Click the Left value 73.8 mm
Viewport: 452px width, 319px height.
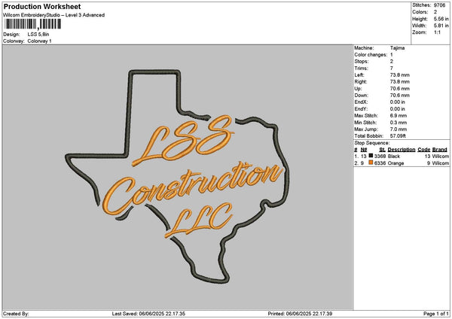pyautogui.click(x=399, y=75)
